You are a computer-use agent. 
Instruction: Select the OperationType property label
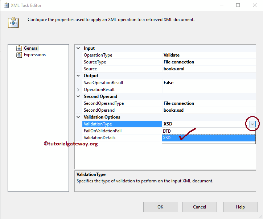pyautogui.click(x=98, y=55)
